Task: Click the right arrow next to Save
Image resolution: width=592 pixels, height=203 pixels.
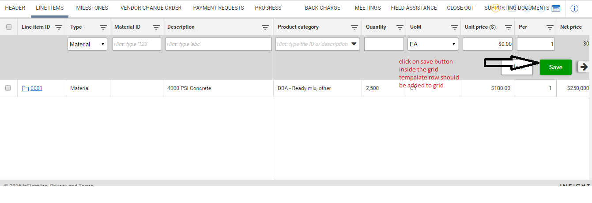Action: point(584,67)
